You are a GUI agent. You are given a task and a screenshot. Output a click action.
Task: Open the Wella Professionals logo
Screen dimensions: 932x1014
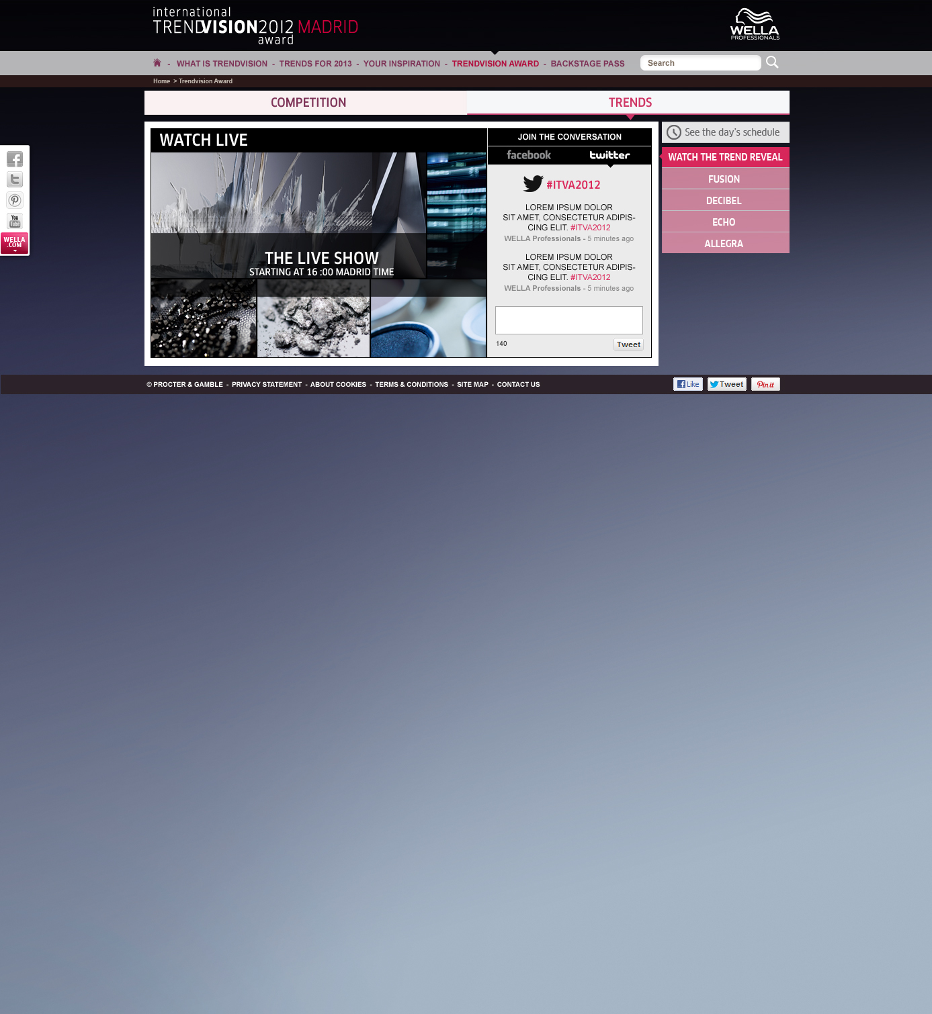755,24
